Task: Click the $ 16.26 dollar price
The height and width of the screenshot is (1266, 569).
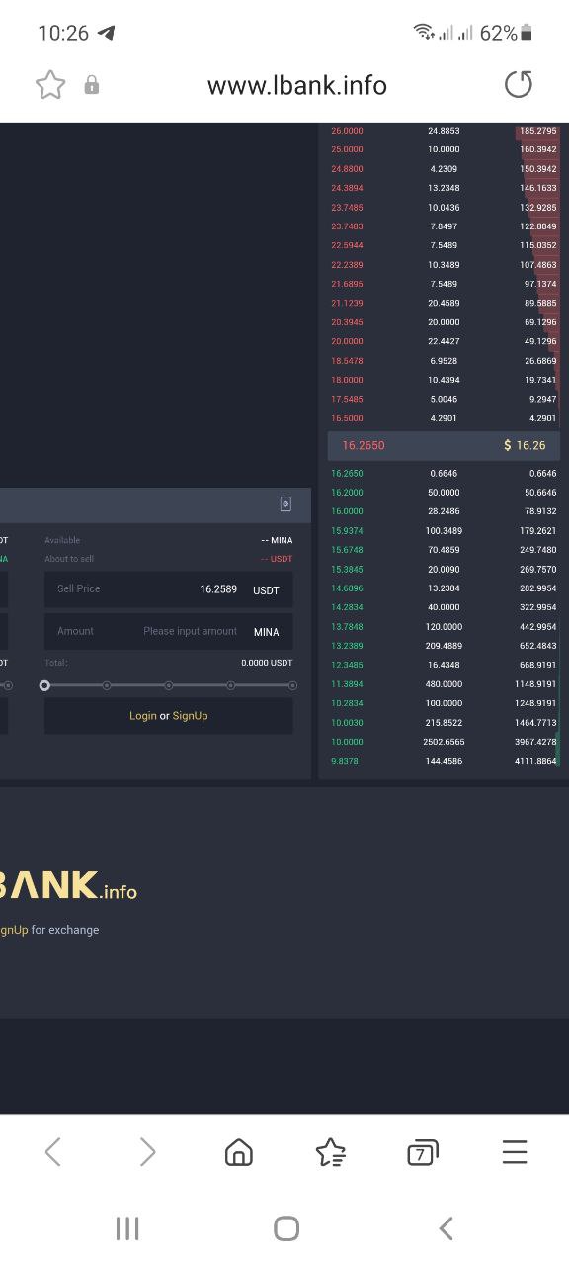Action: coord(525,446)
